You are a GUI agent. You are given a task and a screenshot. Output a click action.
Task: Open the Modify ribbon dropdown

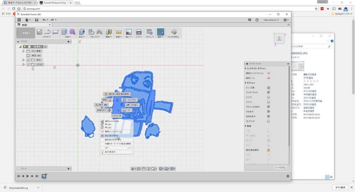pos(82,37)
